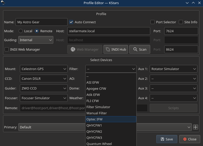
Task: Click the KStars telescope icon in title bar
Action: (3, 3)
